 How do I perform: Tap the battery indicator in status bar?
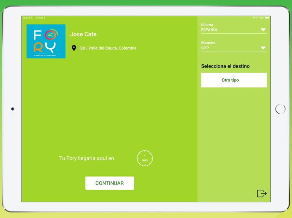click(x=267, y=18)
